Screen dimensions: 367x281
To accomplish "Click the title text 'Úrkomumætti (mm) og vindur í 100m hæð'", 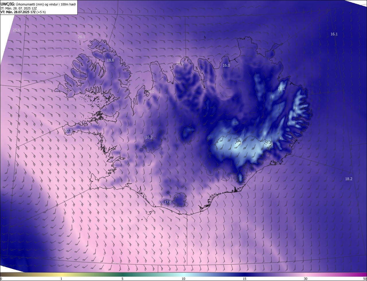I will point(46,4).
